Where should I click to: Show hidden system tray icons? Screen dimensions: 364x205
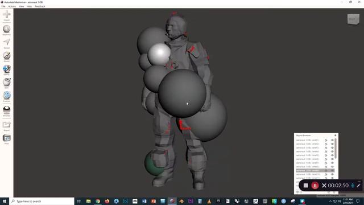point(330,201)
